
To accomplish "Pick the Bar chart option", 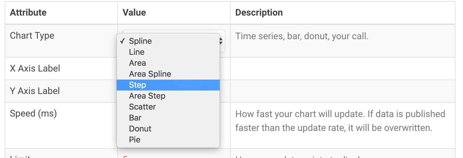I will 135,118.
